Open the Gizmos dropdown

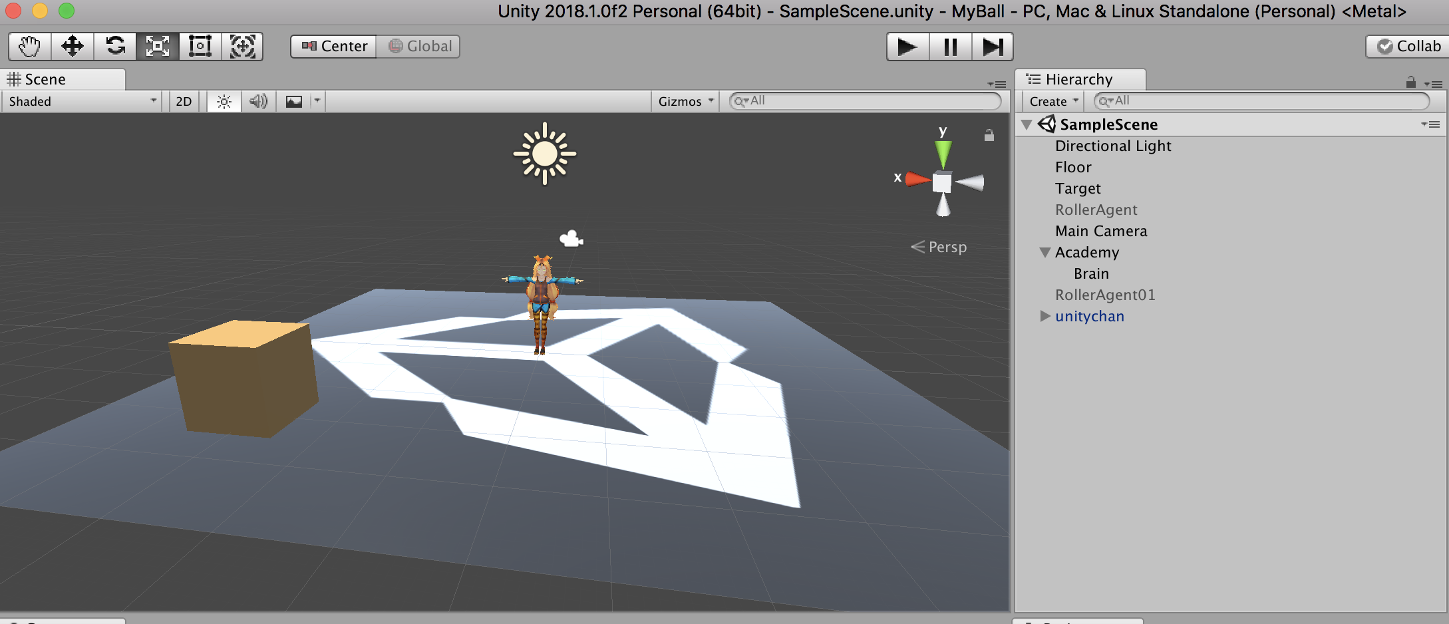click(x=685, y=101)
